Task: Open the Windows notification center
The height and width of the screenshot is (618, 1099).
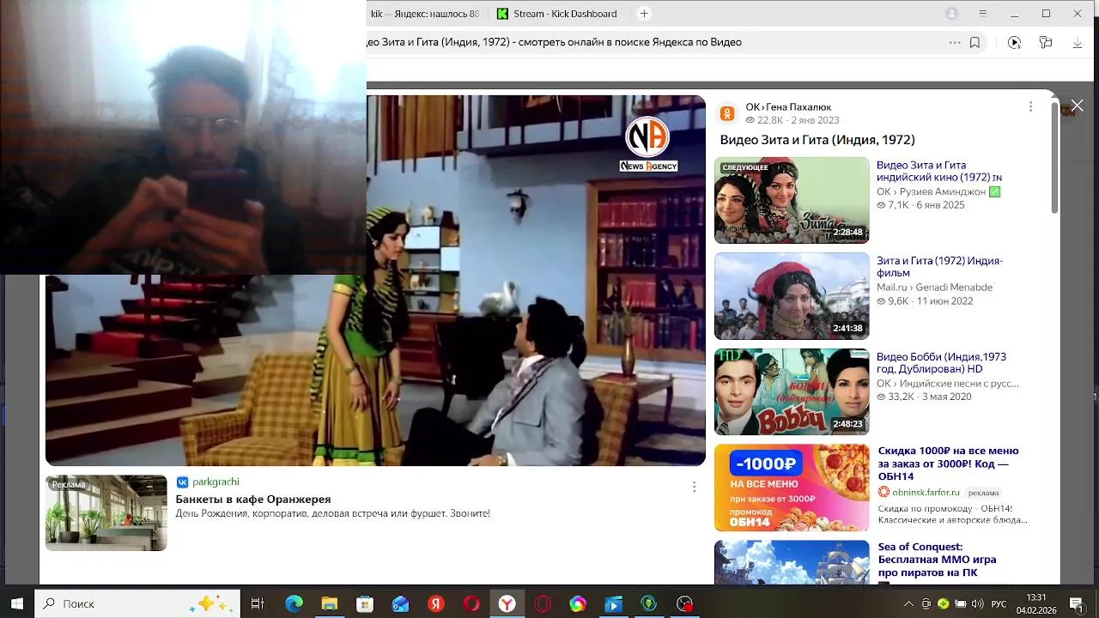Action: tap(1076, 603)
